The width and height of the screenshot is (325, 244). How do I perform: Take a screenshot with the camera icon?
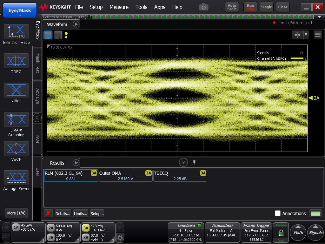203,7
